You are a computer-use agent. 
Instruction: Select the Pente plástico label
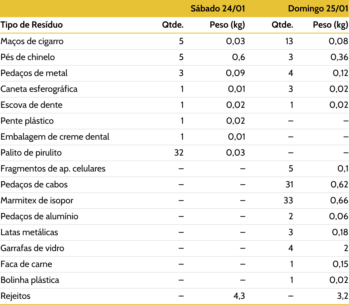(27, 121)
